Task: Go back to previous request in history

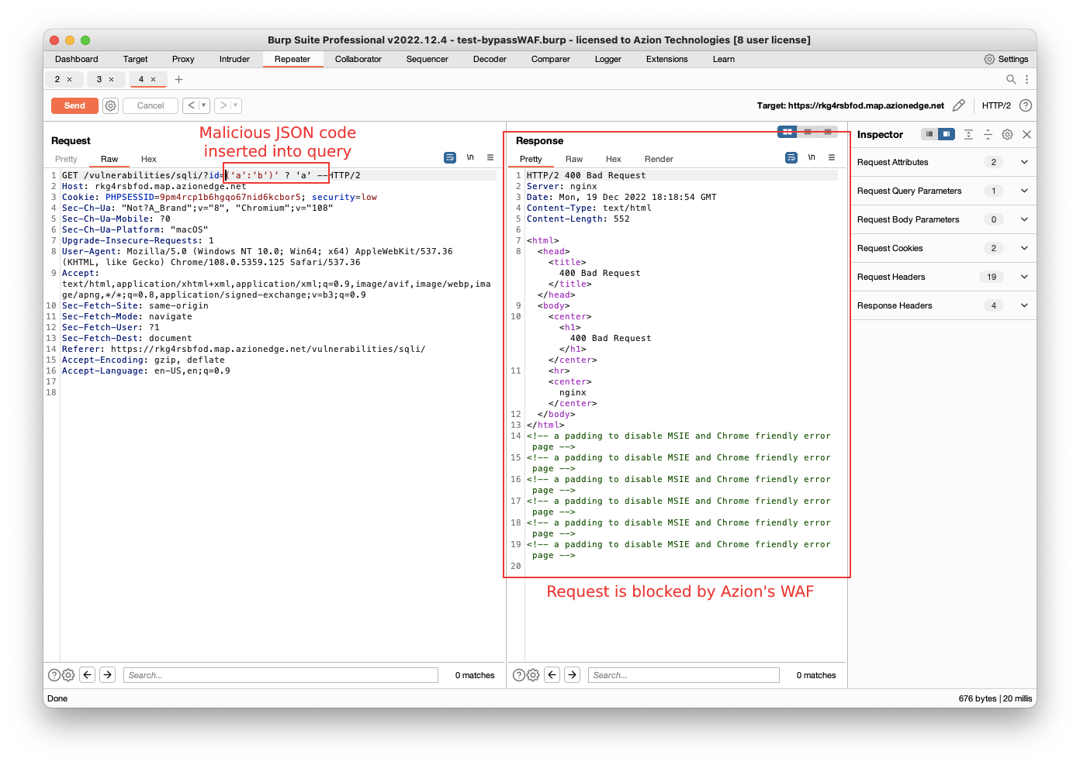Action: [x=191, y=105]
